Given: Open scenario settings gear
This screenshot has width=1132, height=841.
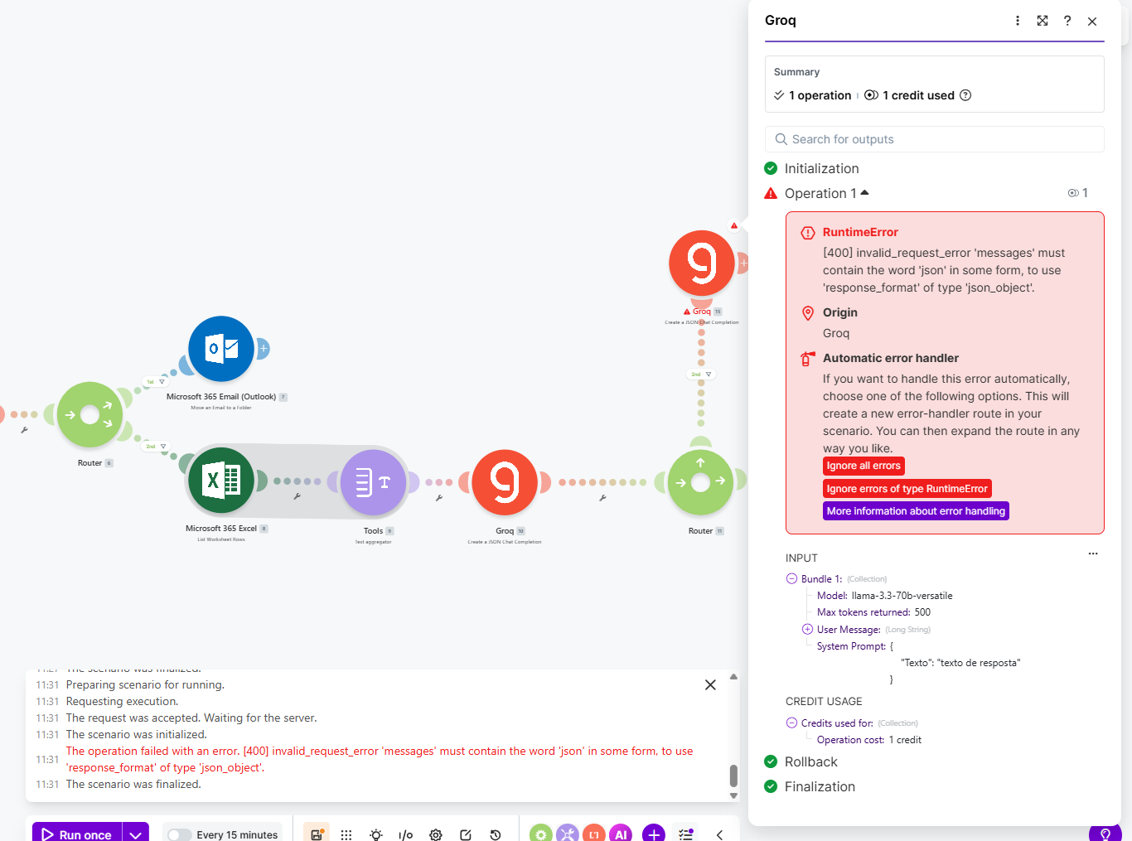Looking at the screenshot, I should point(436,835).
